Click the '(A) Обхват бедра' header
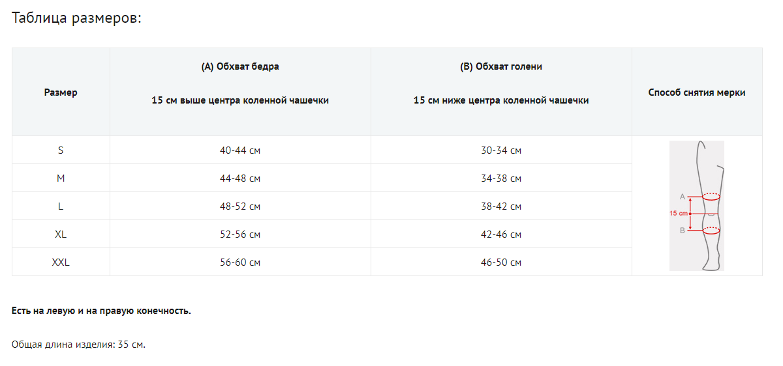The image size is (783, 366). click(240, 66)
